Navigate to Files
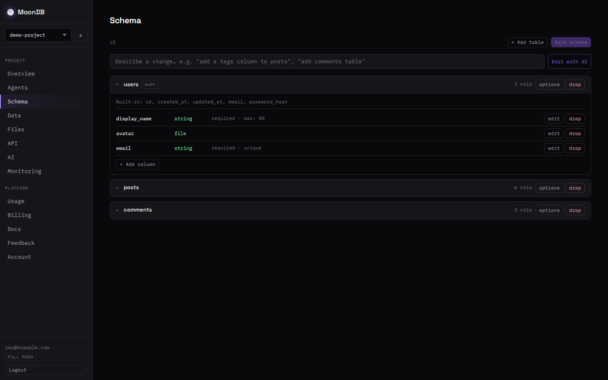This screenshot has height=380, width=608. (46, 130)
